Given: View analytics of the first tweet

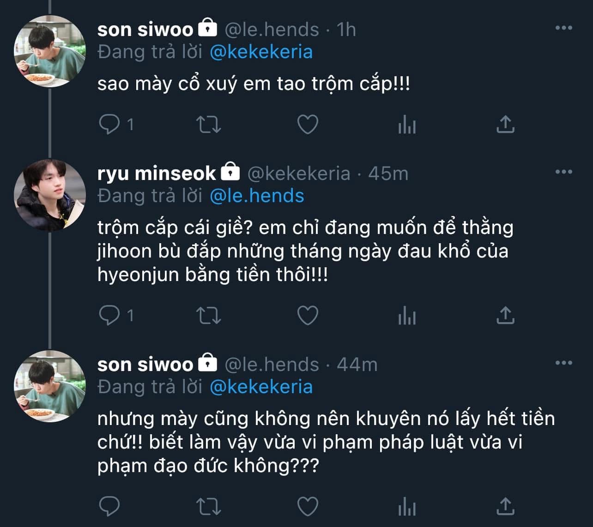Looking at the screenshot, I should (x=407, y=124).
